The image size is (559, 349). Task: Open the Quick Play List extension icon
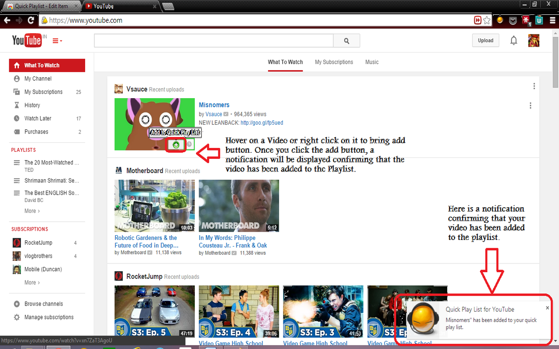500,20
